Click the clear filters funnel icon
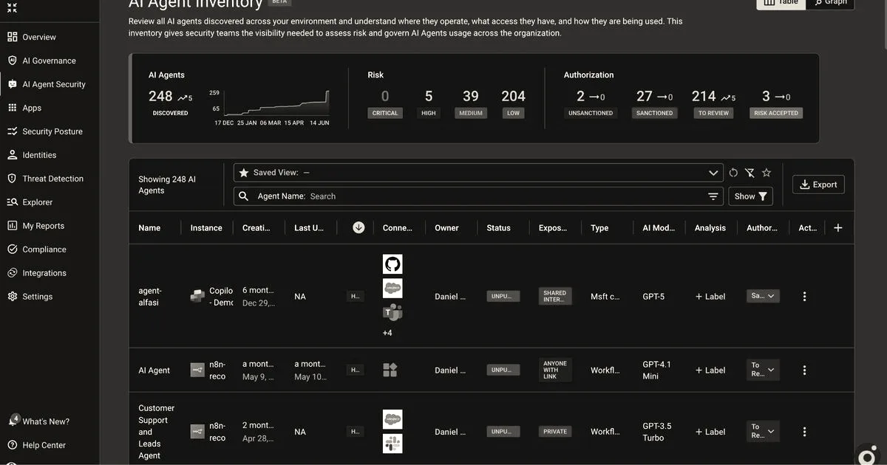Screen dimensions: 887x465 (x=750, y=173)
